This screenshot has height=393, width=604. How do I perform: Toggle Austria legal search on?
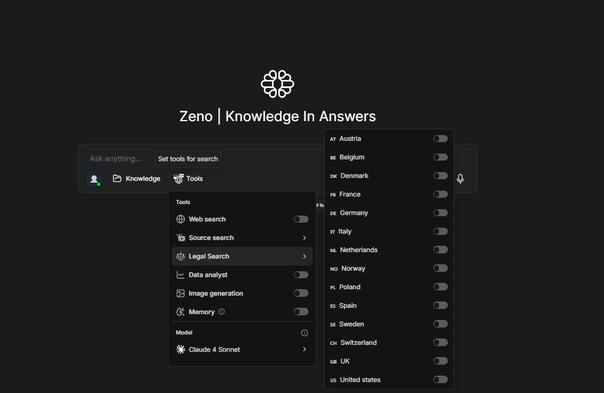(x=440, y=139)
